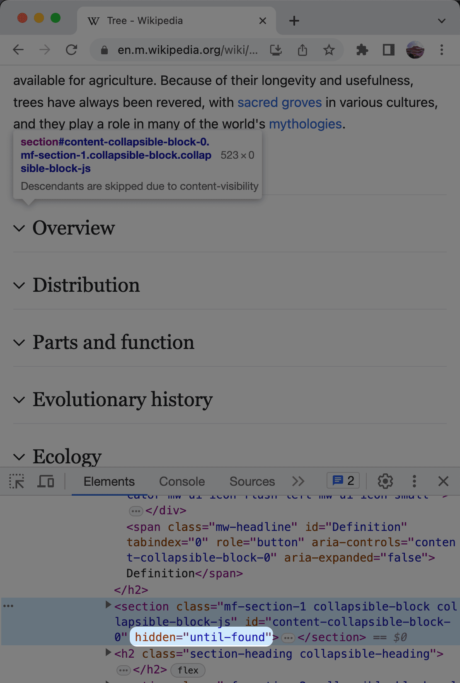
Task: Open the mythologies link
Action: click(x=305, y=124)
